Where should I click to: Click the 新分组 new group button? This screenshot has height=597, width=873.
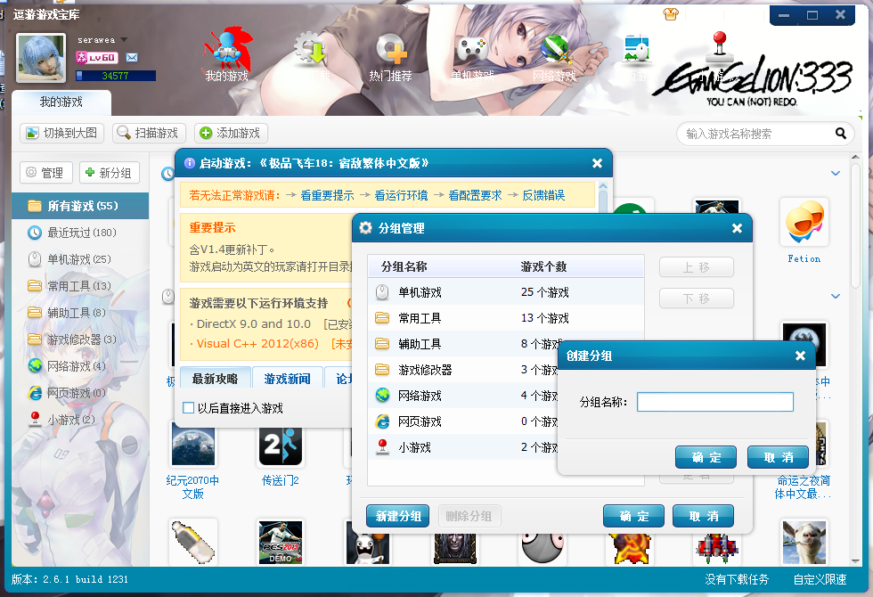pos(109,173)
